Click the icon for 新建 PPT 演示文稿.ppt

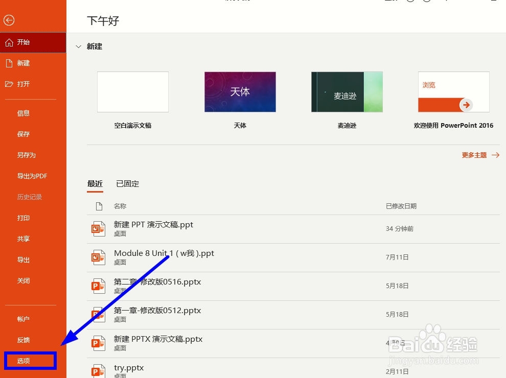pyautogui.click(x=98, y=229)
